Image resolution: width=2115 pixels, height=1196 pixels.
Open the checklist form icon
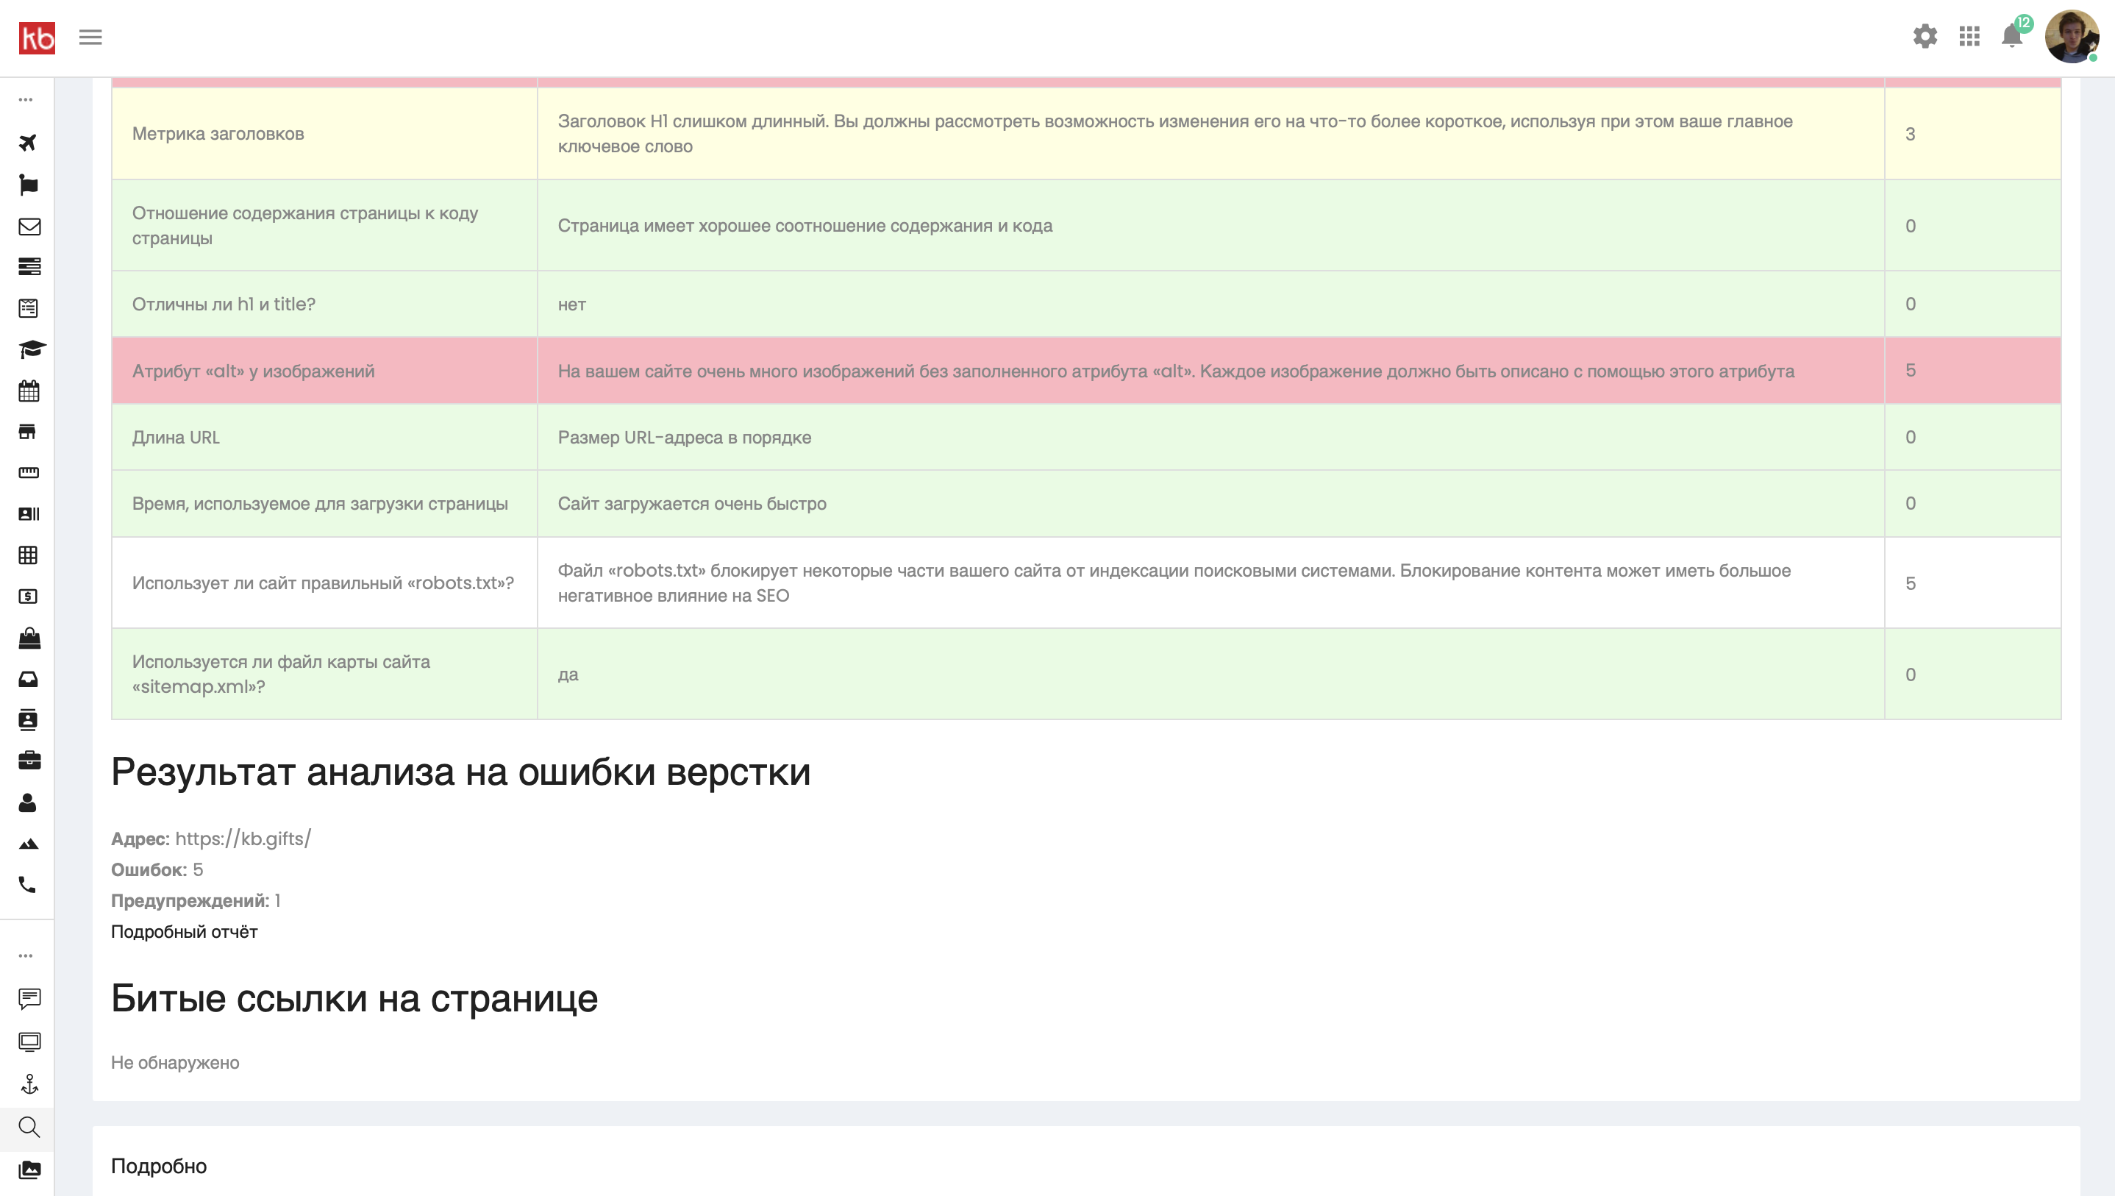click(28, 308)
